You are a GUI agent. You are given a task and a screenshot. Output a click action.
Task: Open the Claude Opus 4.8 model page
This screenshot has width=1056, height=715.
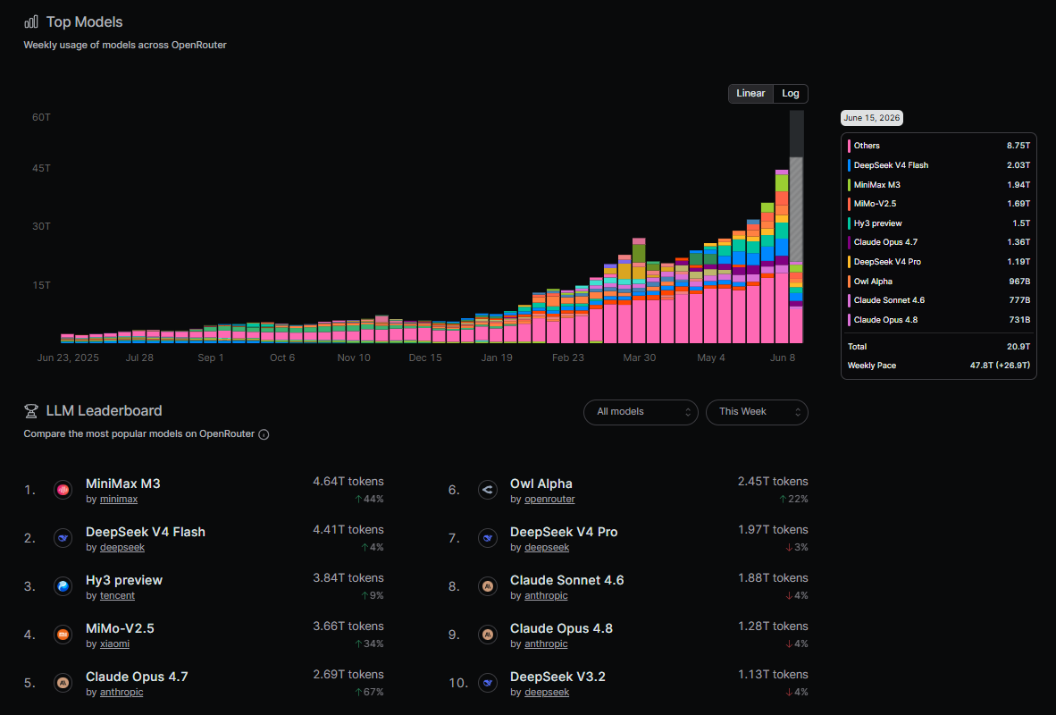tap(561, 628)
